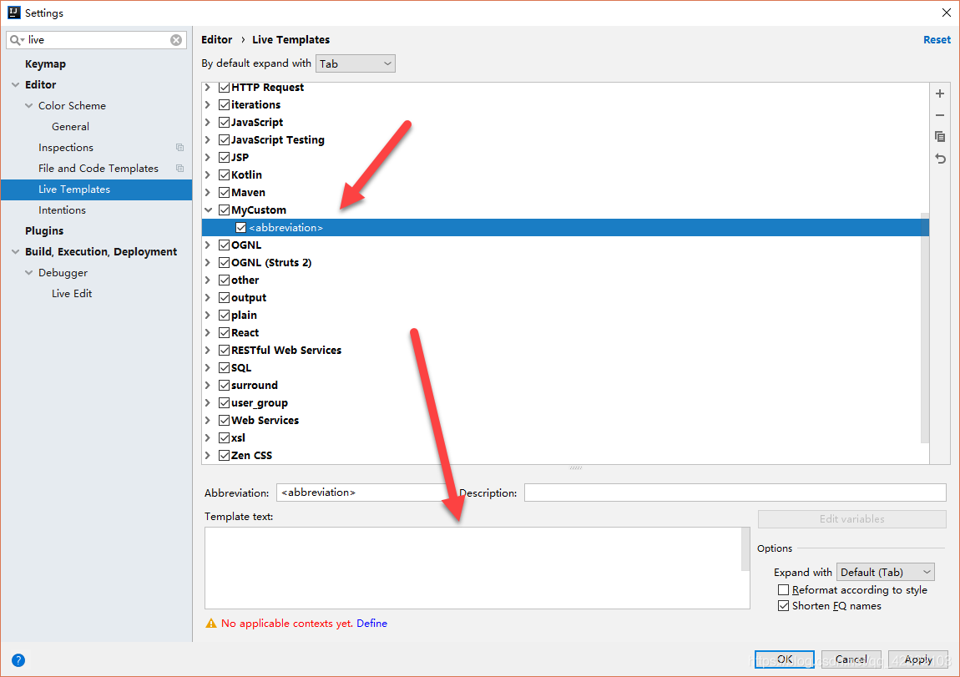Open Keymap settings page

(x=45, y=63)
